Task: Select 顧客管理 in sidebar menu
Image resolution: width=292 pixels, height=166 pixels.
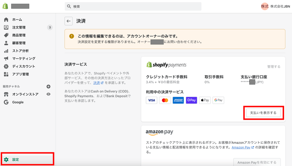Action: 19,43
